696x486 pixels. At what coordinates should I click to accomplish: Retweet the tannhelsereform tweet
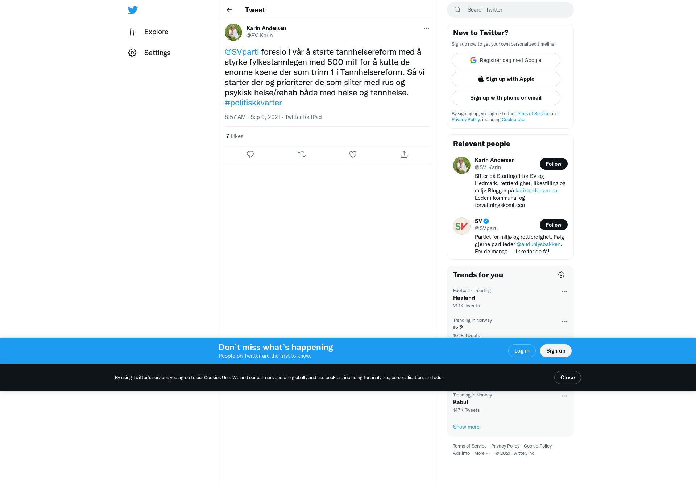302,154
